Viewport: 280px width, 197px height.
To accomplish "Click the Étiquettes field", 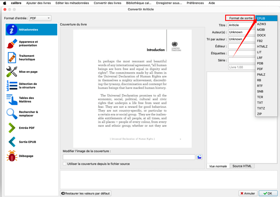I will [242, 53].
